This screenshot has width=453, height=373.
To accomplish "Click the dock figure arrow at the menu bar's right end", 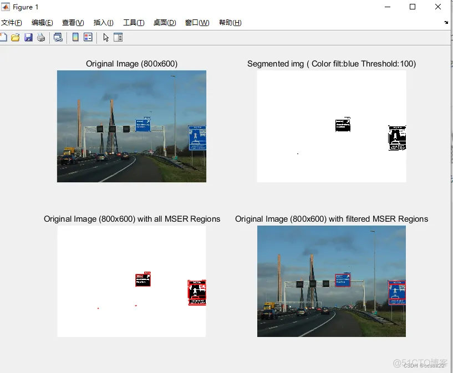I will (x=446, y=23).
